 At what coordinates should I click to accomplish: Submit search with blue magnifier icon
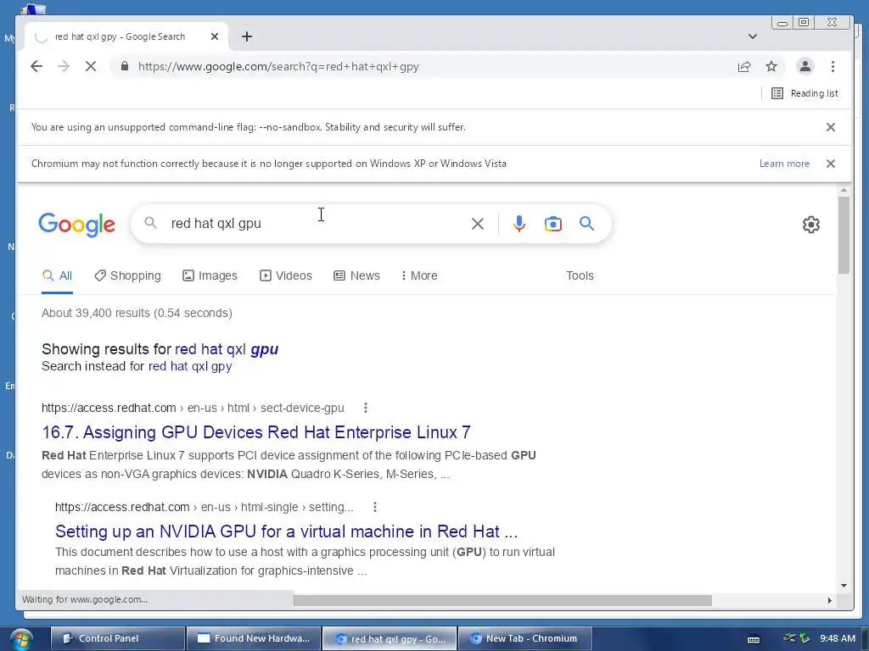tap(586, 224)
